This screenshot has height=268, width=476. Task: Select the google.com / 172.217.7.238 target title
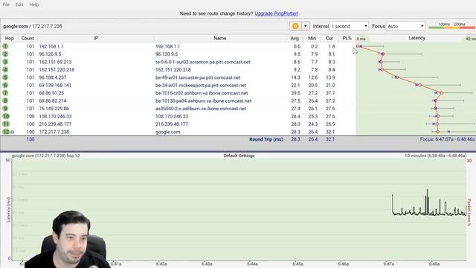[33, 26]
